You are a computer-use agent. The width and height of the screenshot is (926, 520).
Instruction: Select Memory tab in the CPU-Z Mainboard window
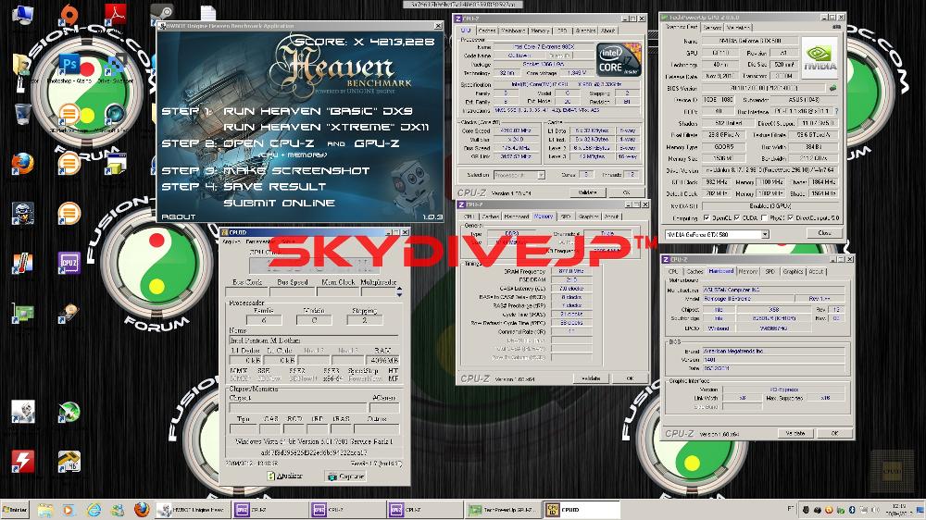[x=747, y=271]
